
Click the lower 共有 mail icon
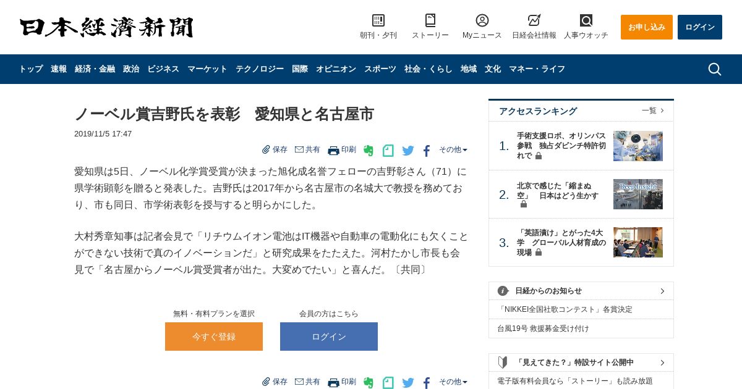click(x=299, y=382)
